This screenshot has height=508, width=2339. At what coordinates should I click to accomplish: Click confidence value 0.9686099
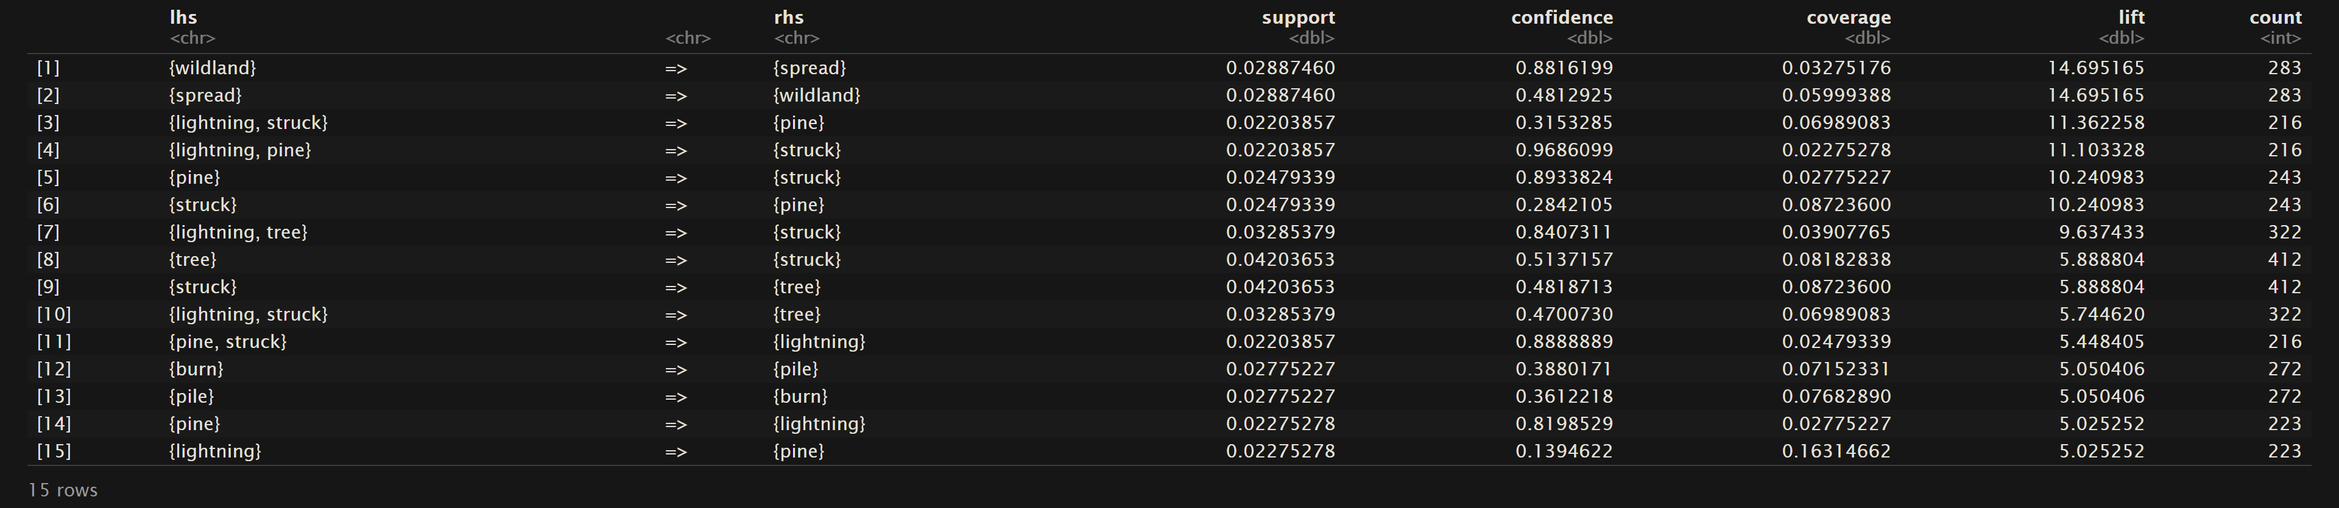1564,151
